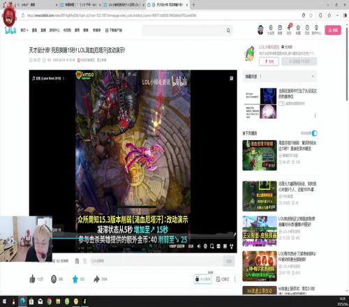This screenshot has width=349, height=307.
Task: Open the user avatar in header
Action: (x=260, y=30)
